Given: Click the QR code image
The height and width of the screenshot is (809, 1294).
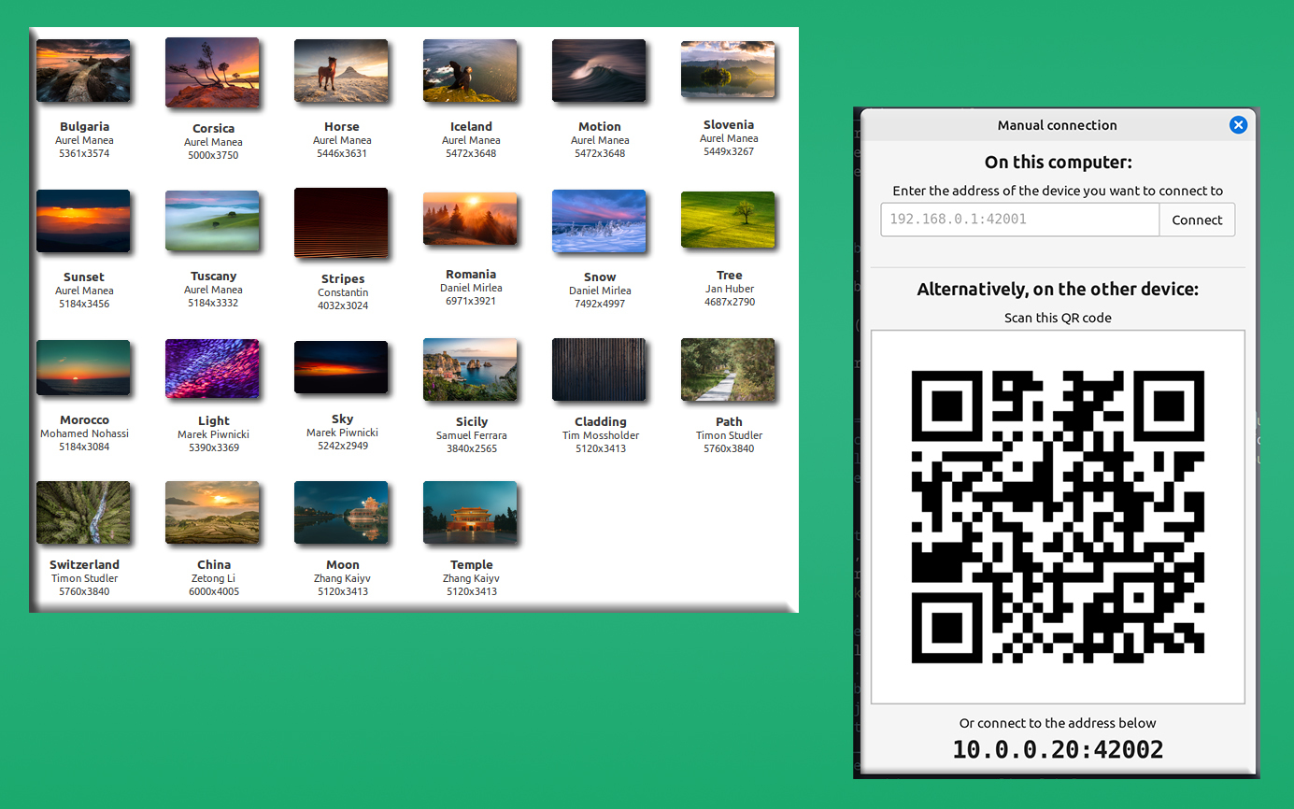Looking at the screenshot, I should (x=1057, y=517).
